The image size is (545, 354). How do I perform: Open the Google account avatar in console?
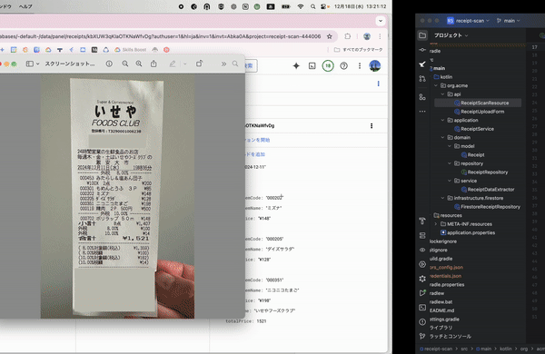[374, 65]
